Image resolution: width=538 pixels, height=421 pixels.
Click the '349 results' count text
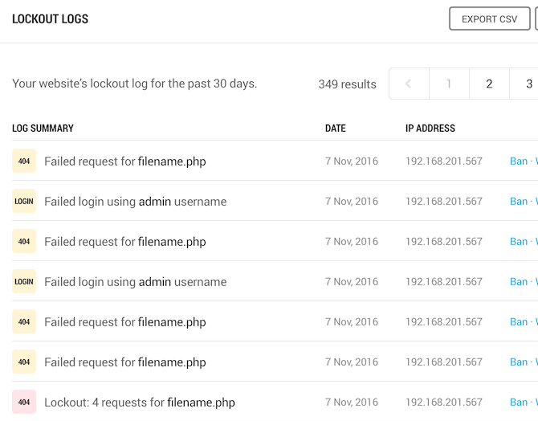tap(347, 84)
